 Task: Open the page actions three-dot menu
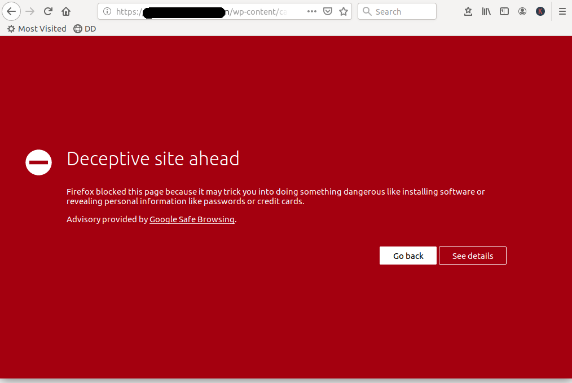[x=312, y=11]
